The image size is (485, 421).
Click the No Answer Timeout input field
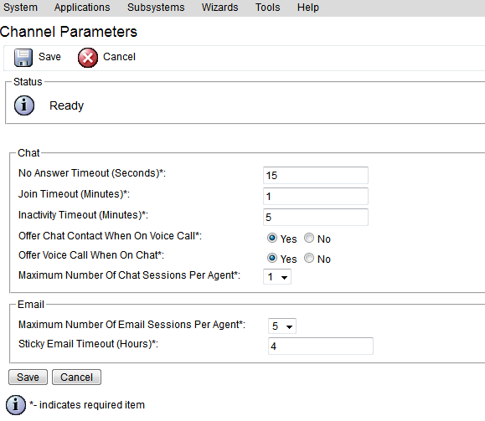pos(316,175)
